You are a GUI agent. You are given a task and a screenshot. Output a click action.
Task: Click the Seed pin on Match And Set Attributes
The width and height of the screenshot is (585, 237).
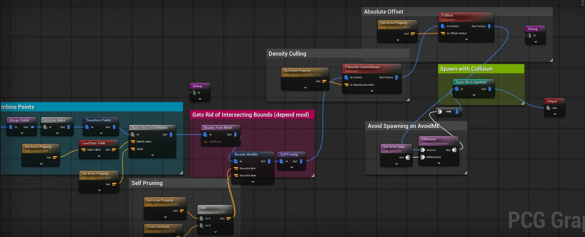pyautogui.click(x=133, y=149)
